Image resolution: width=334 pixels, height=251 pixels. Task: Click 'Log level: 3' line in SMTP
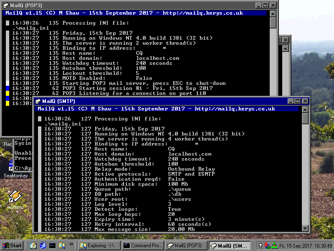[108, 204]
